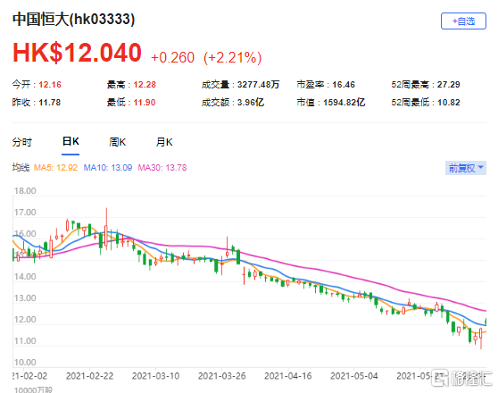Click the current price HK$12.040
The height and width of the screenshot is (393, 498).
pyautogui.click(x=77, y=53)
